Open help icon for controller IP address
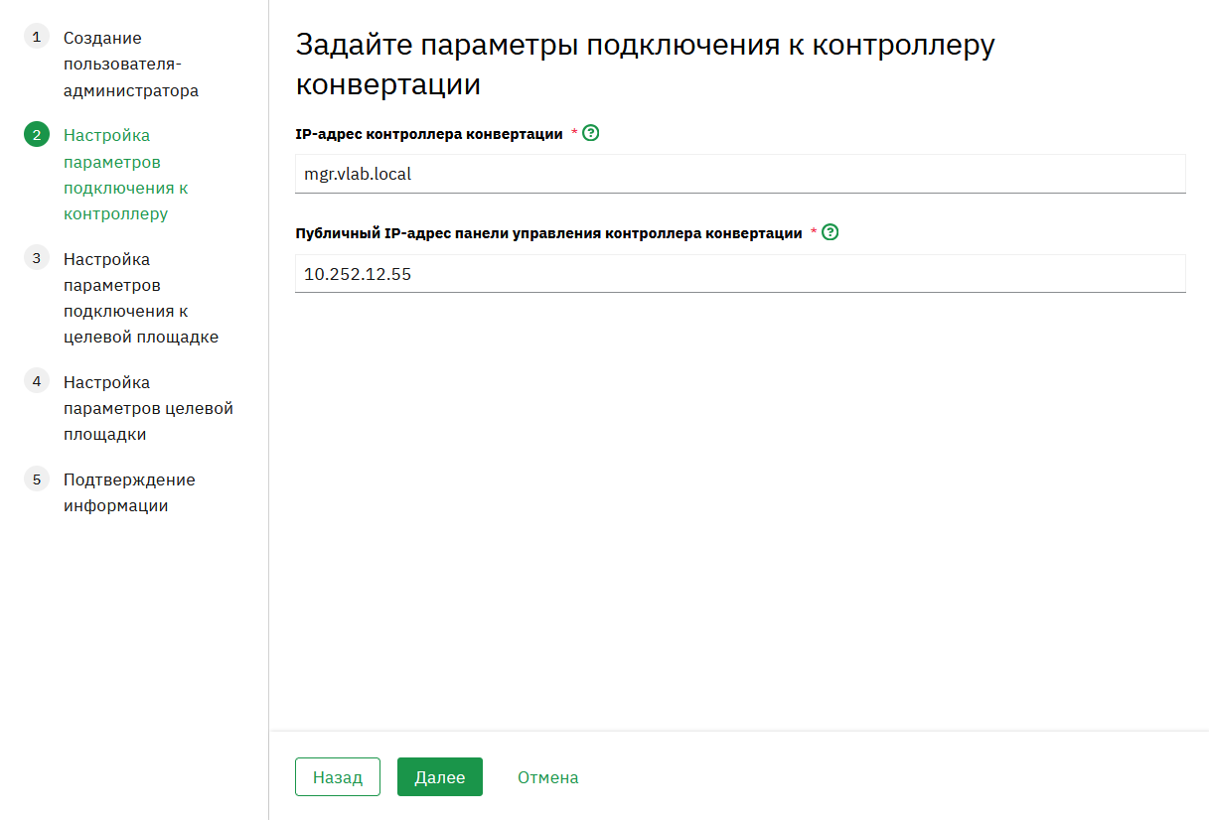 coord(591,133)
